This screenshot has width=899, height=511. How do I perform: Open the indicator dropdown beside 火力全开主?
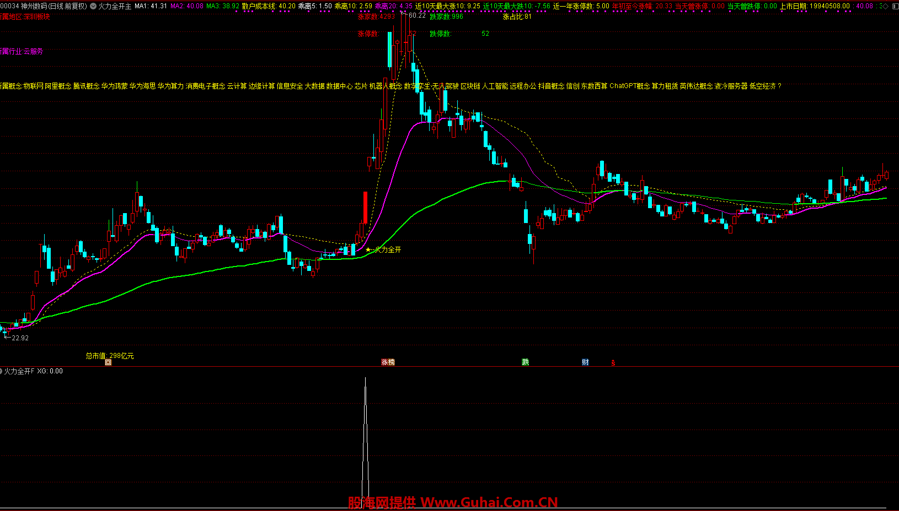click(93, 6)
